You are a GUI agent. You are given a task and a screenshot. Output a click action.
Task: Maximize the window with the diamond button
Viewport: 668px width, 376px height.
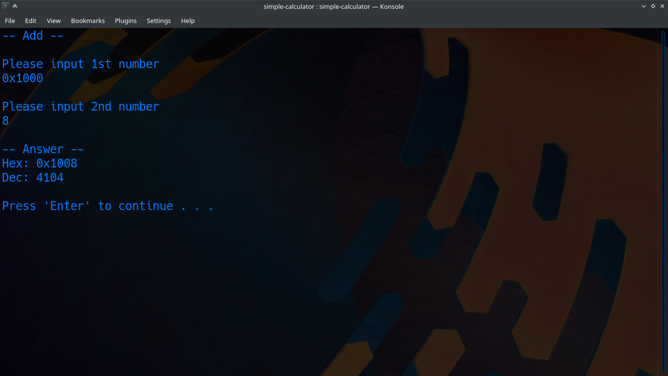point(653,6)
